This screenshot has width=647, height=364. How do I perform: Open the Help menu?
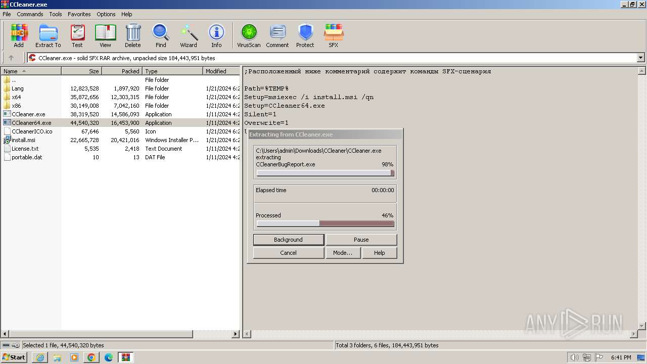pyautogui.click(x=127, y=14)
